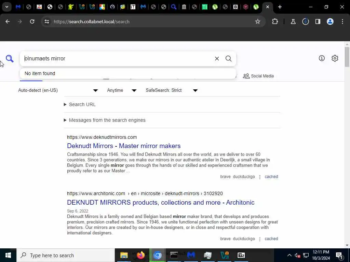Screen dimensions: 350x262
Task: Open the Anytime time range dropdown
Action: pos(122,90)
